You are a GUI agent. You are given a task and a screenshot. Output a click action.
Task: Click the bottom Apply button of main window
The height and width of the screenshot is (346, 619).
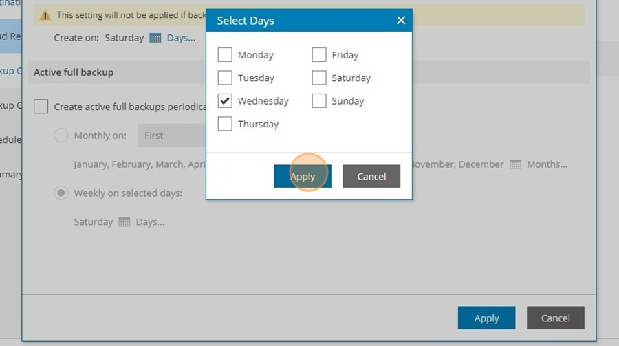pos(486,318)
